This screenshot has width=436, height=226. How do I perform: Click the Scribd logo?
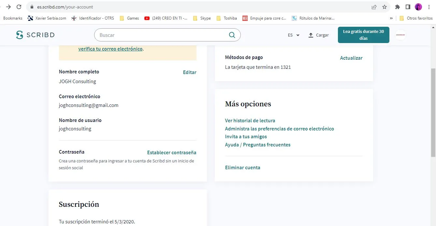coord(35,35)
